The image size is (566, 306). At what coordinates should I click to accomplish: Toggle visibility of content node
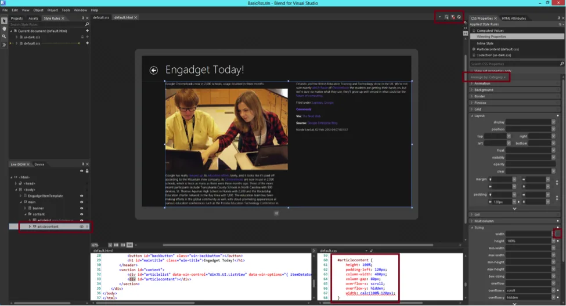[82, 214]
